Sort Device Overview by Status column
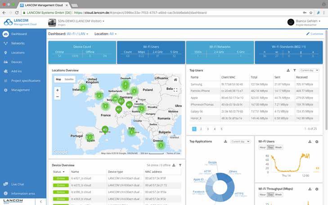 pos(58,172)
